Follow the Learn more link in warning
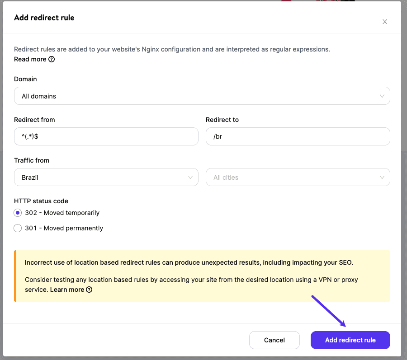The width and height of the screenshot is (407, 360). coord(67,290)
